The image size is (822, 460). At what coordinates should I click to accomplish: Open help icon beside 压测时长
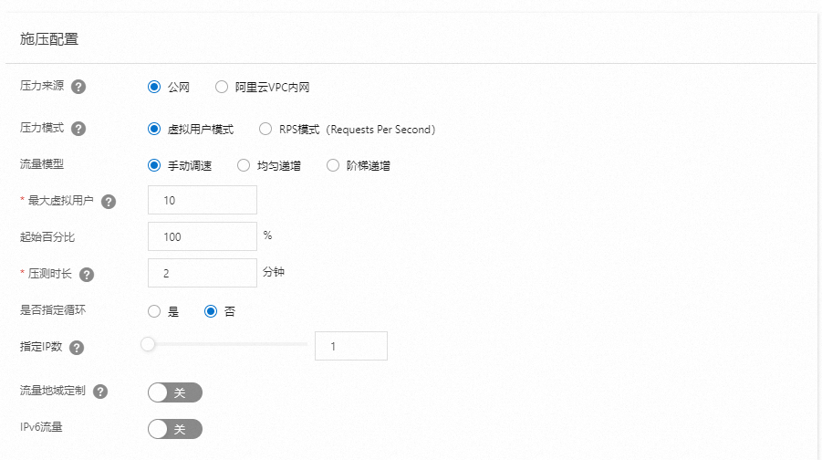[87, 275]
